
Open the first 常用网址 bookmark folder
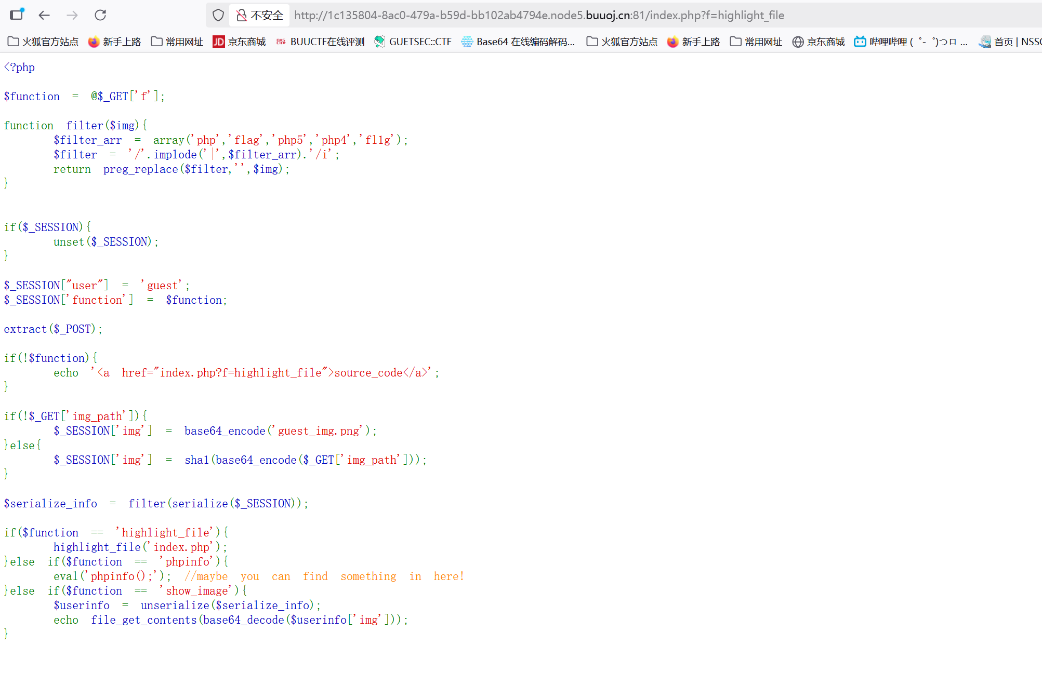click(177, 42)
